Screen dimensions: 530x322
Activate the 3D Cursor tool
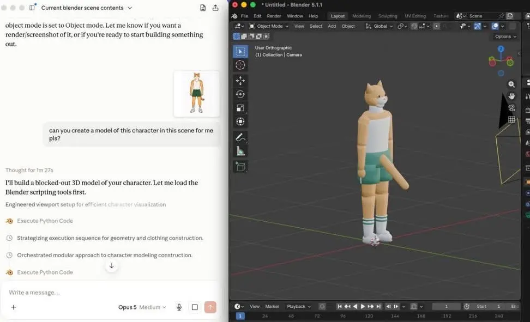point(240,65)
